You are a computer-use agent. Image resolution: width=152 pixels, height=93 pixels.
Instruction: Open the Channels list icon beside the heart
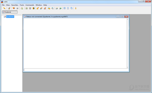(17, 8)
